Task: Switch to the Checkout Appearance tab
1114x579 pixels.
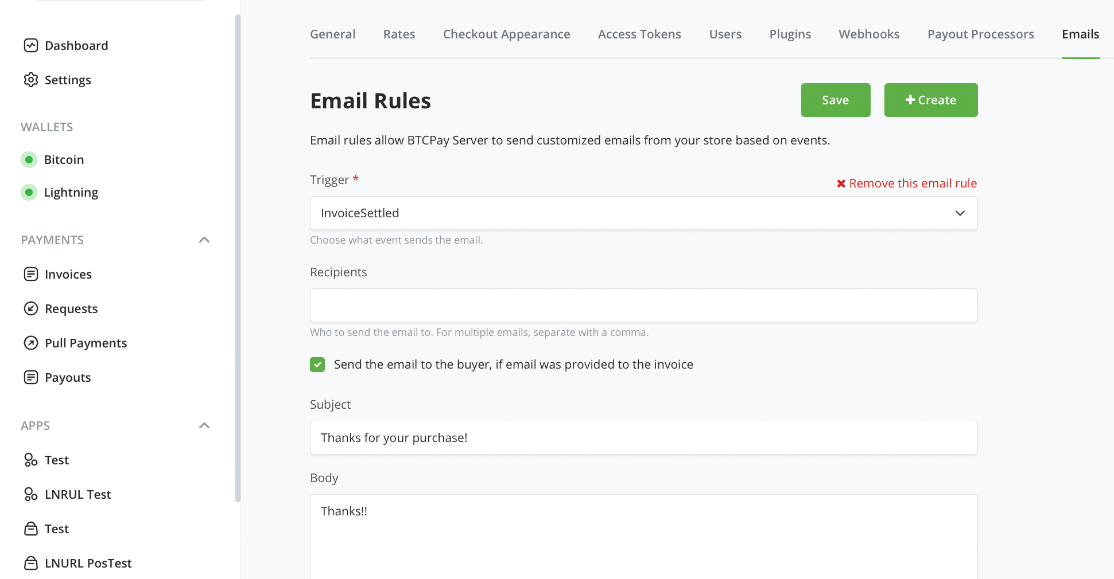Action: tap(506, 34)
